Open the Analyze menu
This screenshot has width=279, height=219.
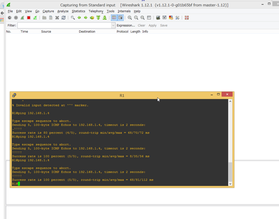tap(63, 11)
